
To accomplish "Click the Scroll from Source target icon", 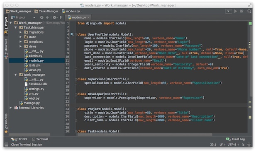I will tap(42, 17).
